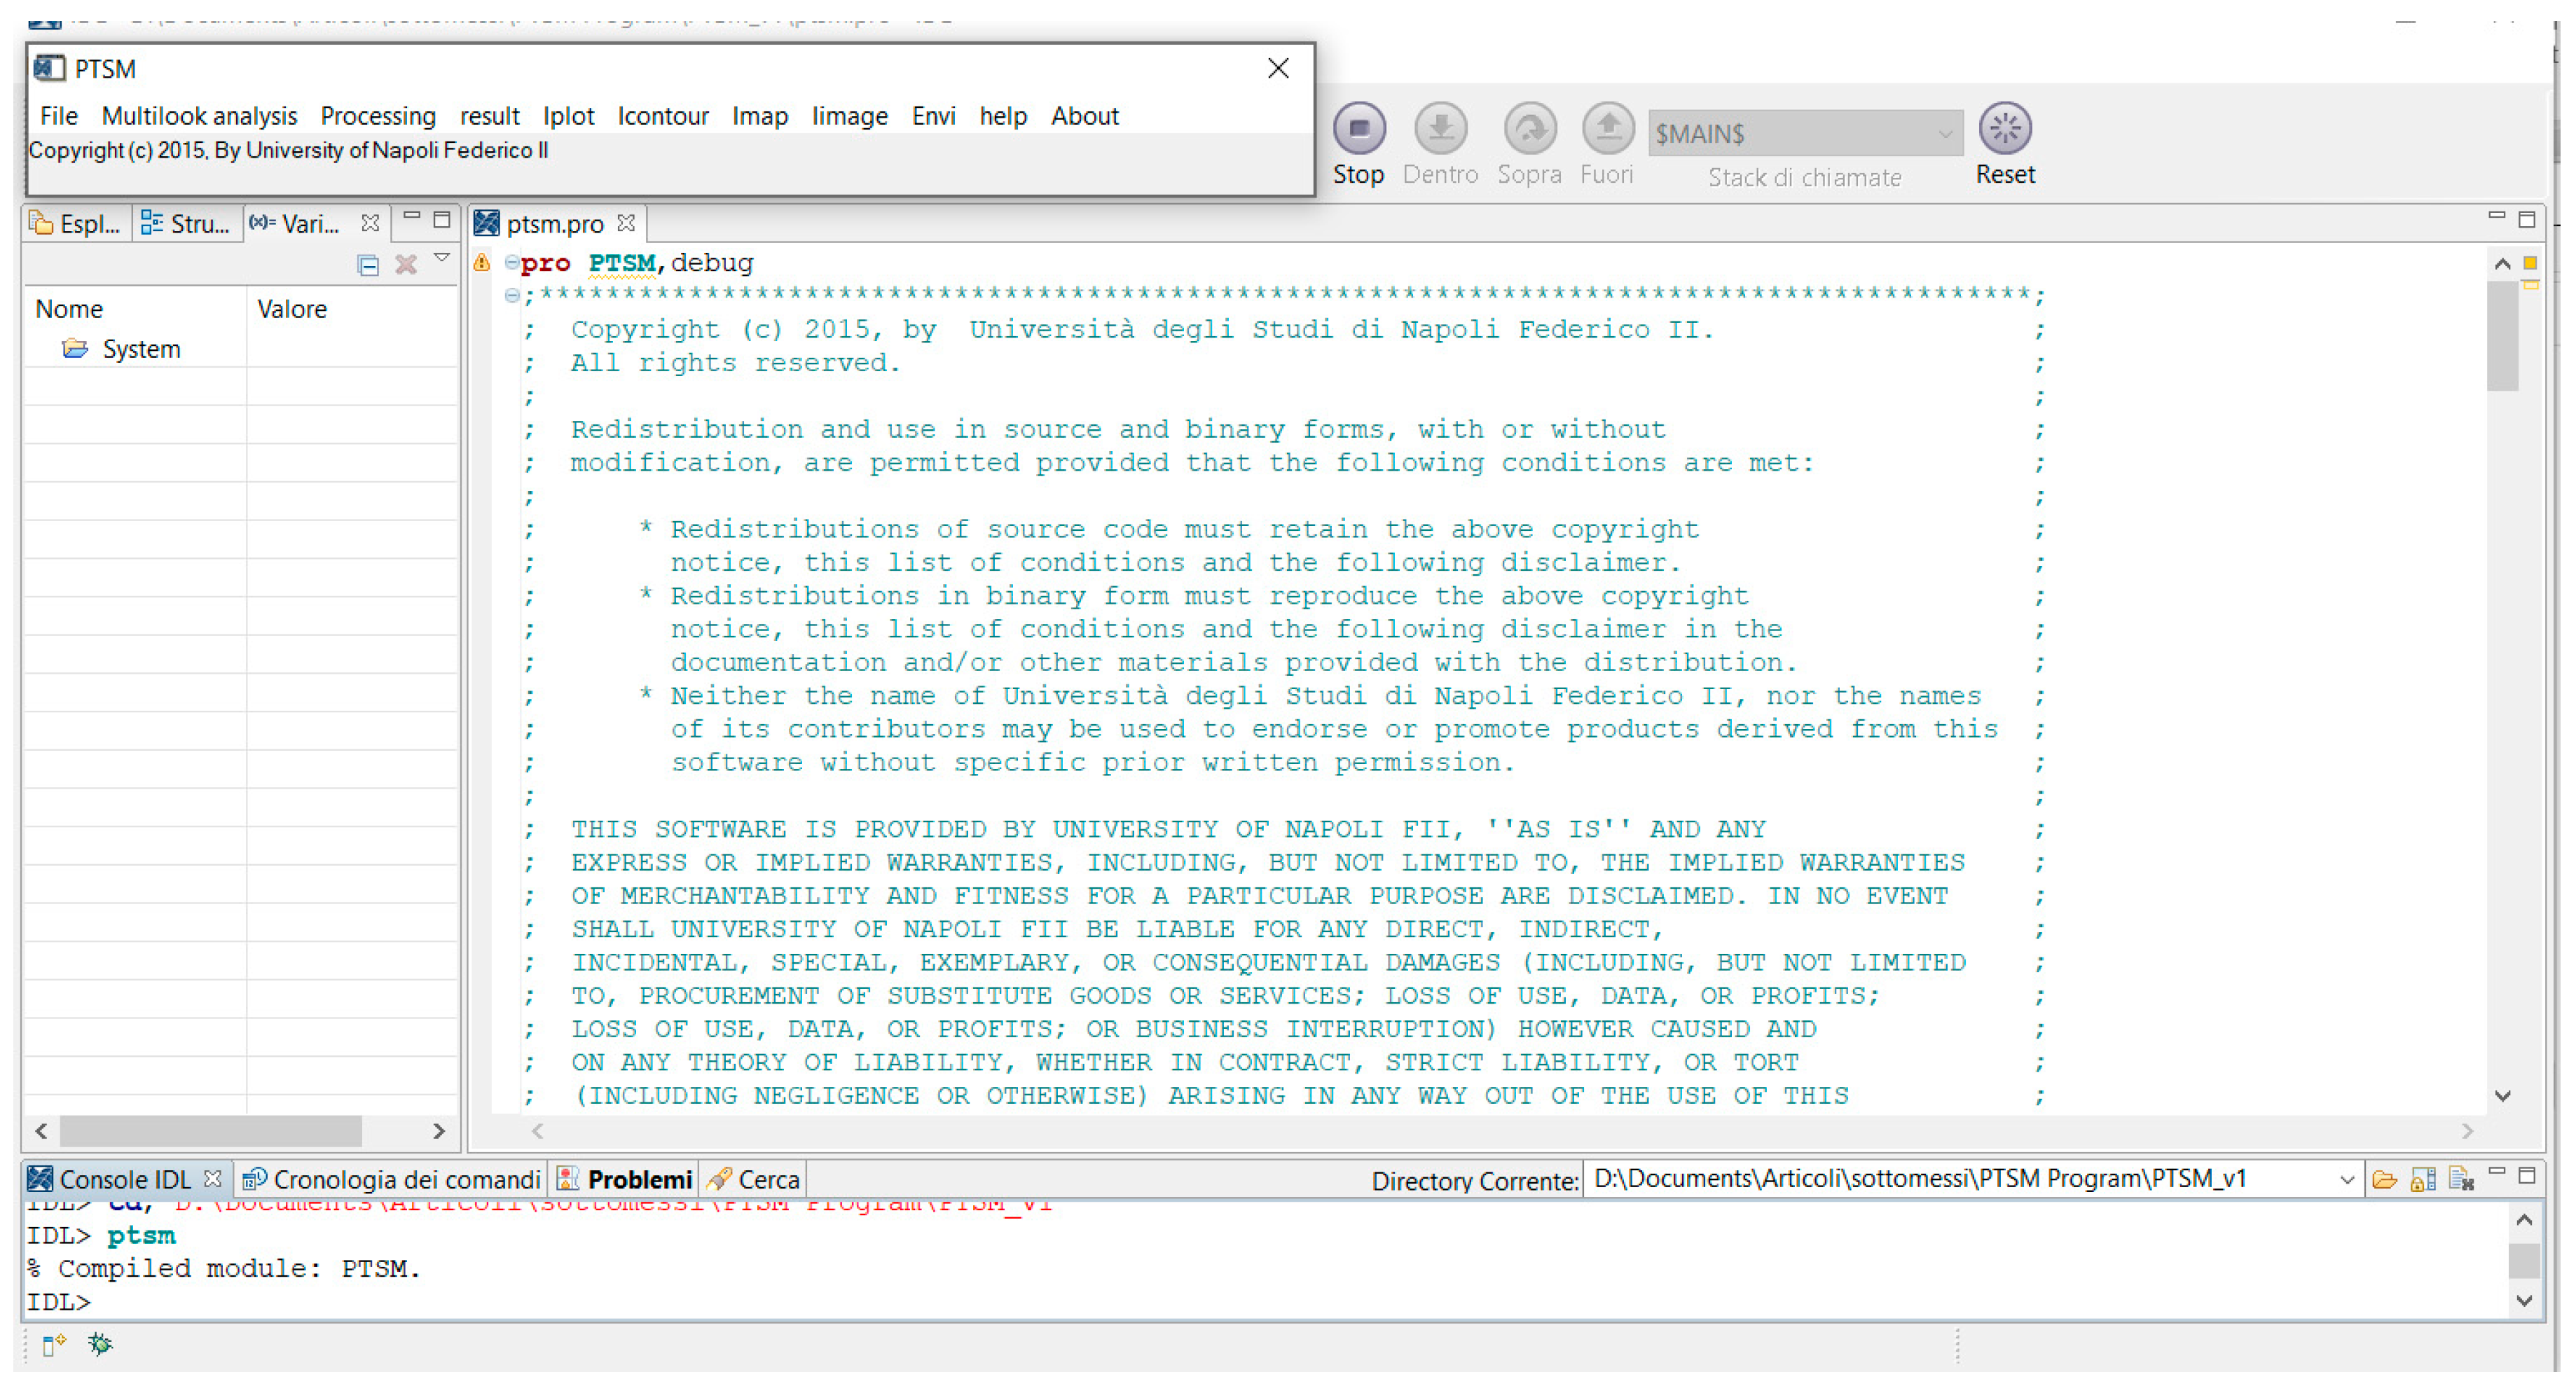
Task: Select the Vari... variables tab
Action: (x=296, y=223)
